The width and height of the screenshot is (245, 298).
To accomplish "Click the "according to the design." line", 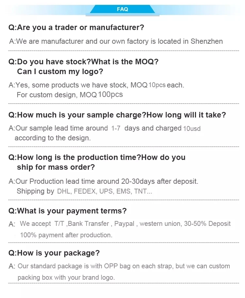I will click(x=53, y=138).
